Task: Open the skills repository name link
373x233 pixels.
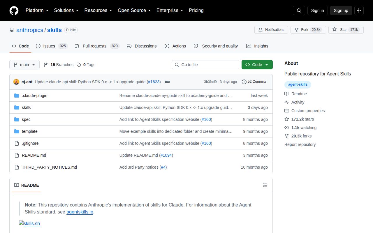Action: point(54,30)
